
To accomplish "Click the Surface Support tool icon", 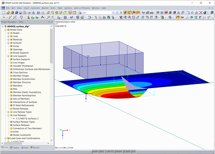I will (x=37, y=17).
